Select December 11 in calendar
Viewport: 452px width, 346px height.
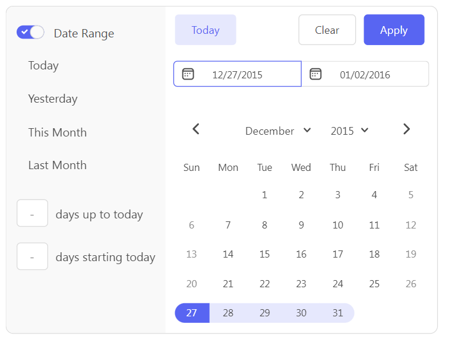[x=374, y=225]
